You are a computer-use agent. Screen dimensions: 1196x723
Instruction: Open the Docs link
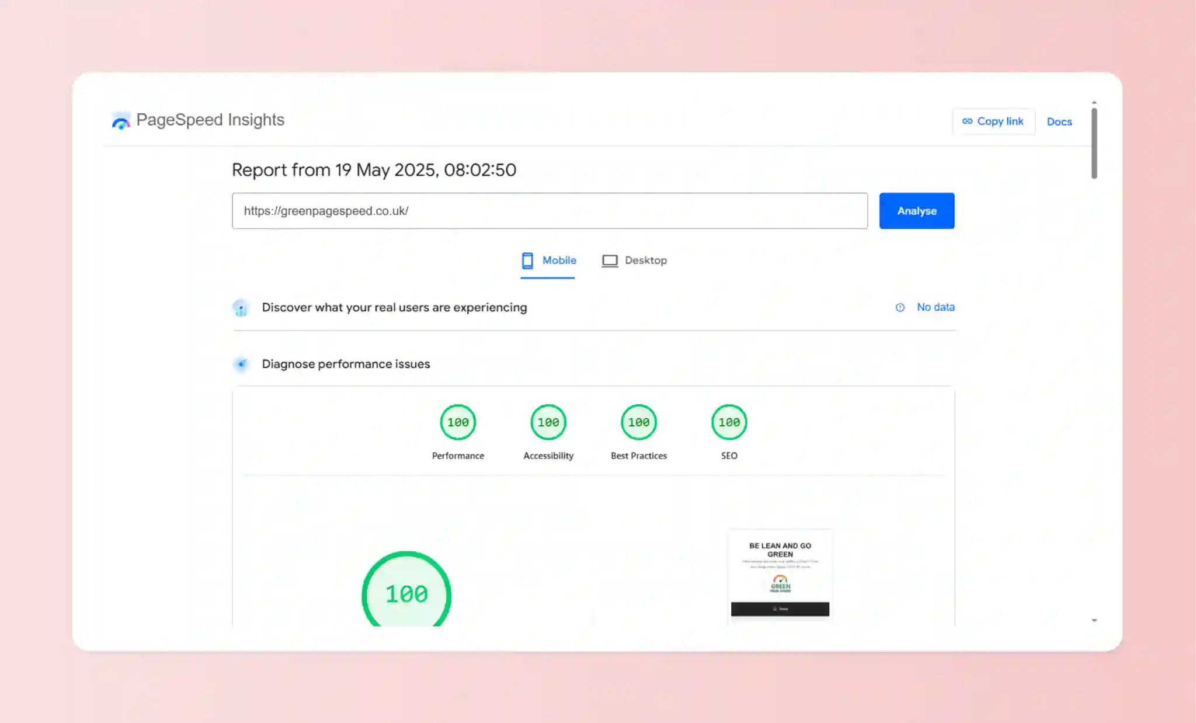[x=1059, y=121]
